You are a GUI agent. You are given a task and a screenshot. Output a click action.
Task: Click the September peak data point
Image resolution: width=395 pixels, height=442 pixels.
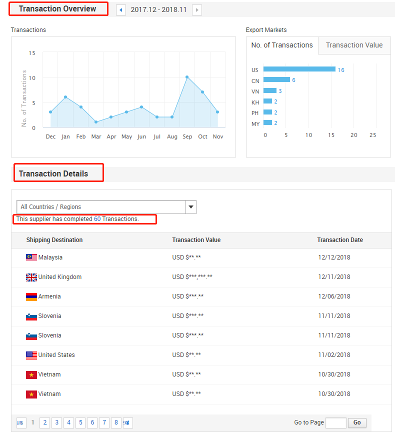187,77
